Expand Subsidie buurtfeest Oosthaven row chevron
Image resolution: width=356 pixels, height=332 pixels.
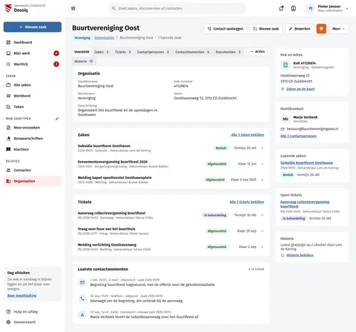point(263,148)
